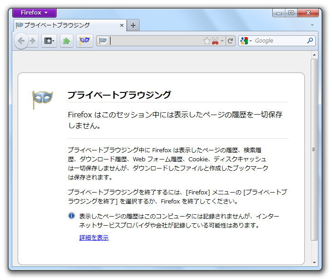
Task: Close the Firefox window
Action: pyautogui.click(x=308, y=13)
